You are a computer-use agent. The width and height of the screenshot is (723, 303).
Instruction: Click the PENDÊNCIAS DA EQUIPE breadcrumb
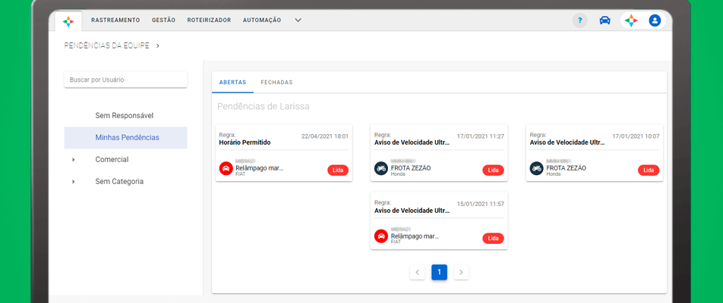pyautogui.click(x=106, y=45)
